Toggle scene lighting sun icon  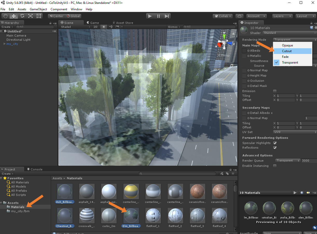click(x=104, y=27)
